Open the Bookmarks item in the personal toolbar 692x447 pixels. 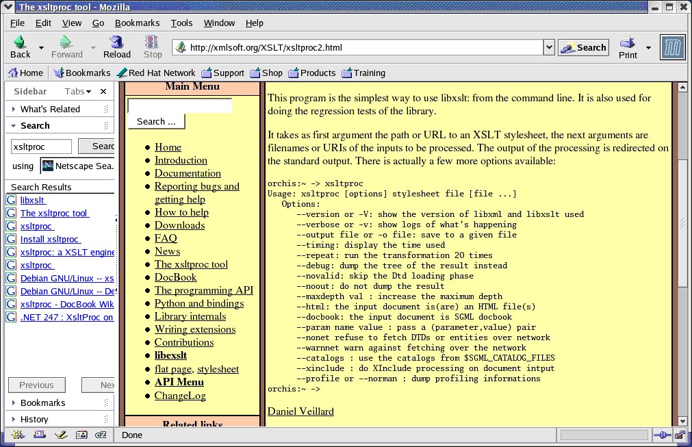(x=81, y=73)
